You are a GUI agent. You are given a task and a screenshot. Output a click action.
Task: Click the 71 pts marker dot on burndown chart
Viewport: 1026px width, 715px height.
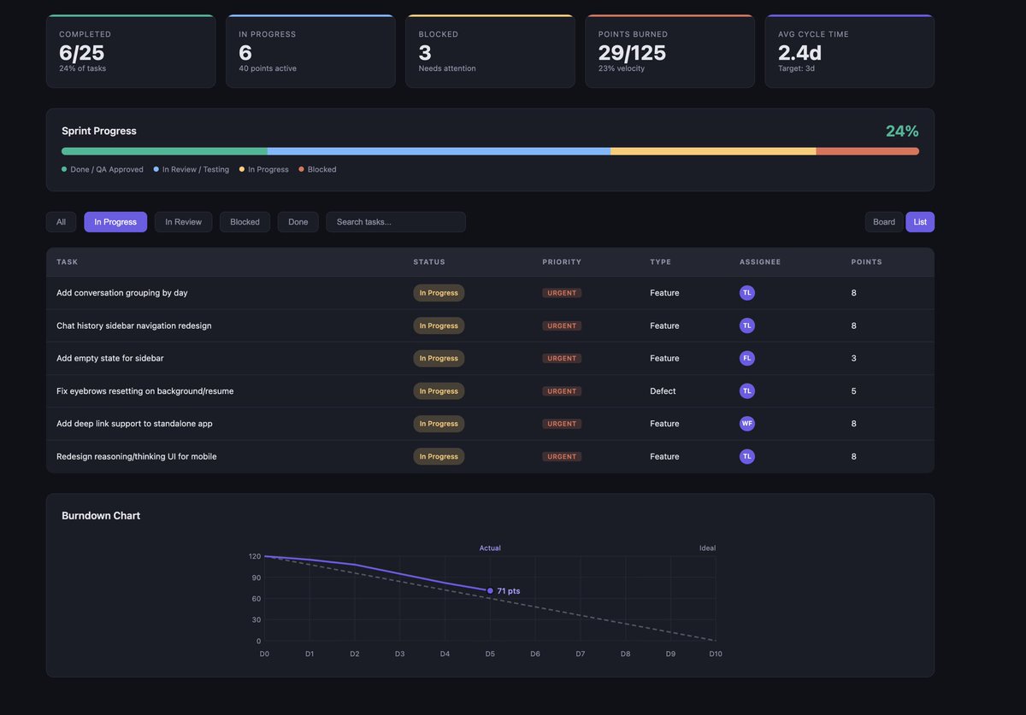[x=490, y=590]
